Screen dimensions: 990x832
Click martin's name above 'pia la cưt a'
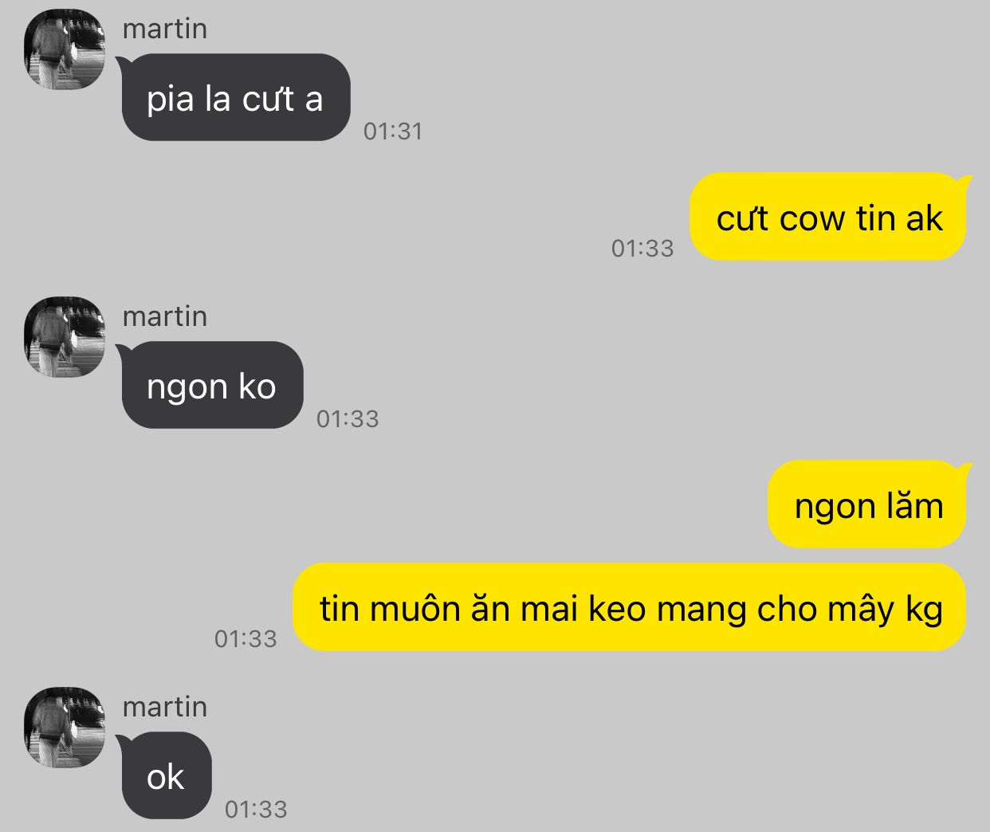165,29
